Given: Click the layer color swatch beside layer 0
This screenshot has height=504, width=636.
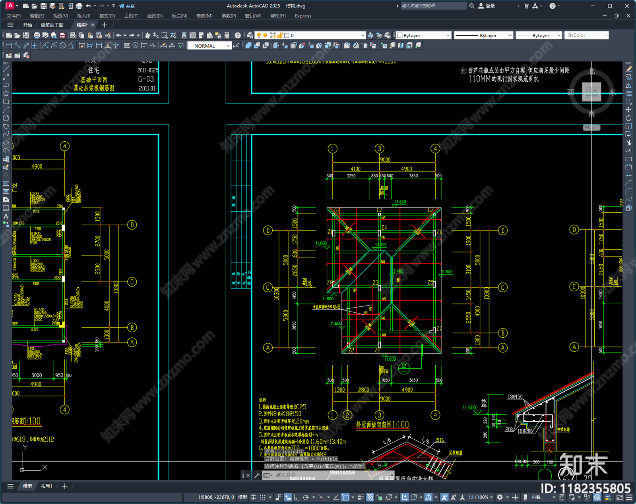Looking at the screenshot, I should pos(287,35).
